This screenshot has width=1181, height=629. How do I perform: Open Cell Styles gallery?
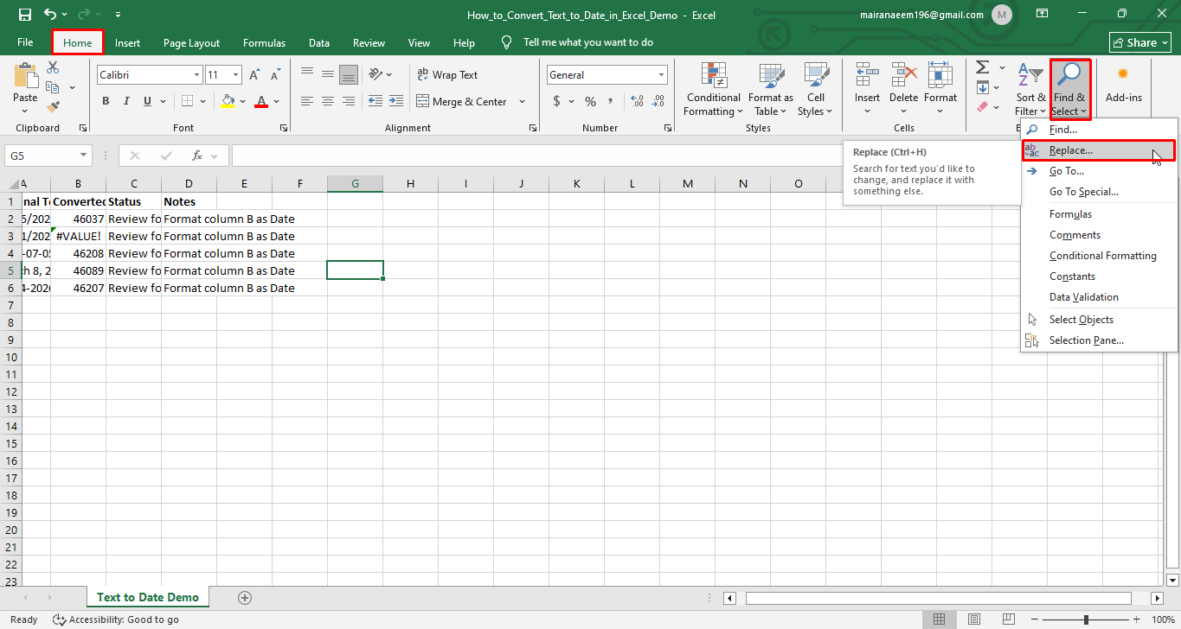pyautogui.click(x=815, y=89)
